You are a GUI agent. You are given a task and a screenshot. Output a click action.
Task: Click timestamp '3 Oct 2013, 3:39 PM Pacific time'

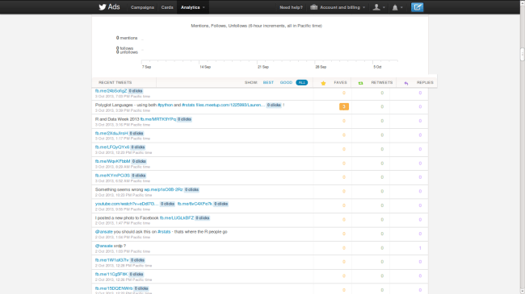[x=123, y=110]
